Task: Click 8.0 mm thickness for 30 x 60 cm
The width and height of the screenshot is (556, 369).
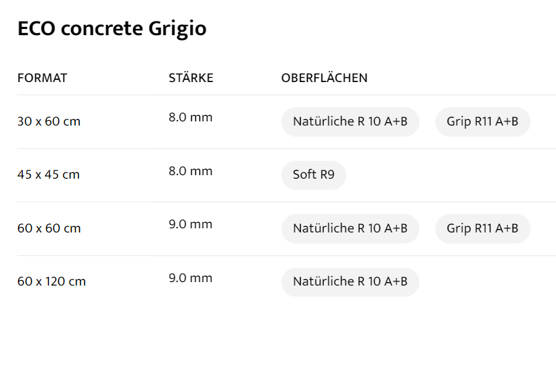Action: tap(190, 117)
